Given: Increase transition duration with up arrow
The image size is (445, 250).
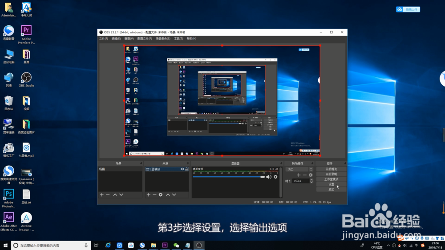Looking at the screenshot, I should click(x=311, y=179).
